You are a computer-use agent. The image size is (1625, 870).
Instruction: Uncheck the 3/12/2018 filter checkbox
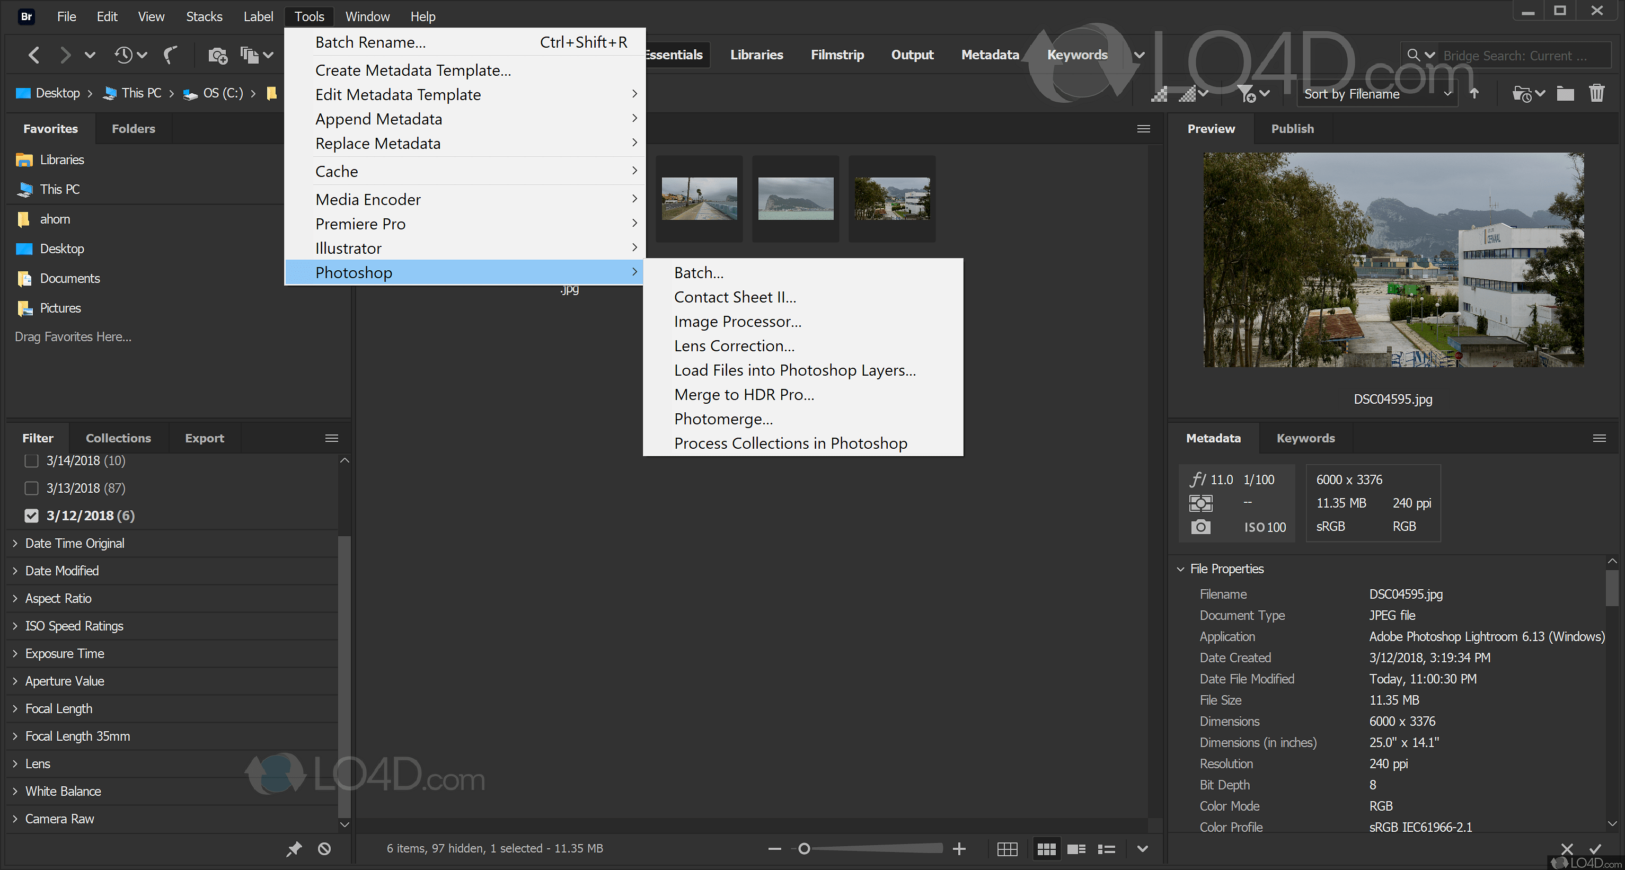[x=32, y=516]
